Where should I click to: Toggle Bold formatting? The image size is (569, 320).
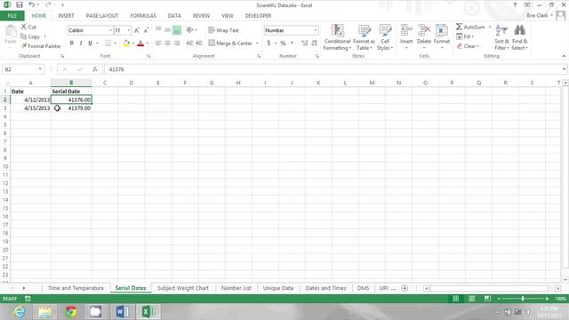[x=71, y=44]
